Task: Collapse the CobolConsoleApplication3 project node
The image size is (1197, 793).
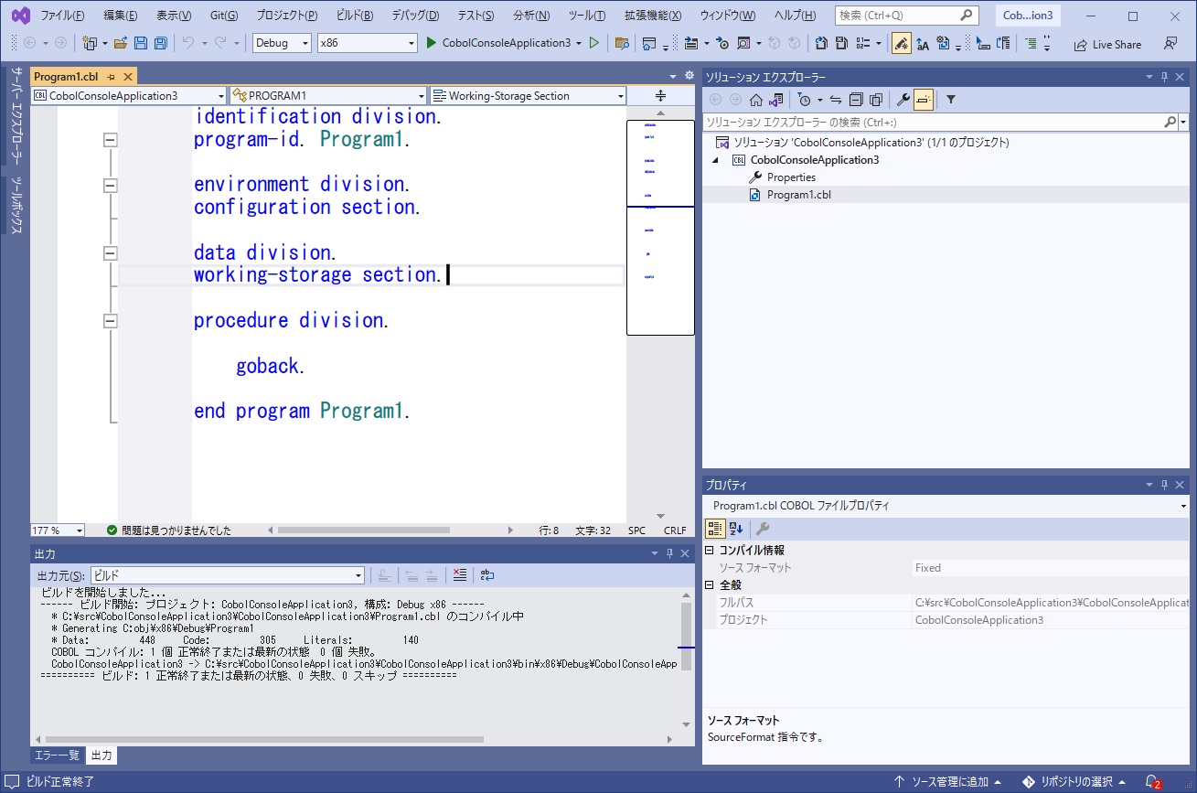Action: tap(716, 160)
